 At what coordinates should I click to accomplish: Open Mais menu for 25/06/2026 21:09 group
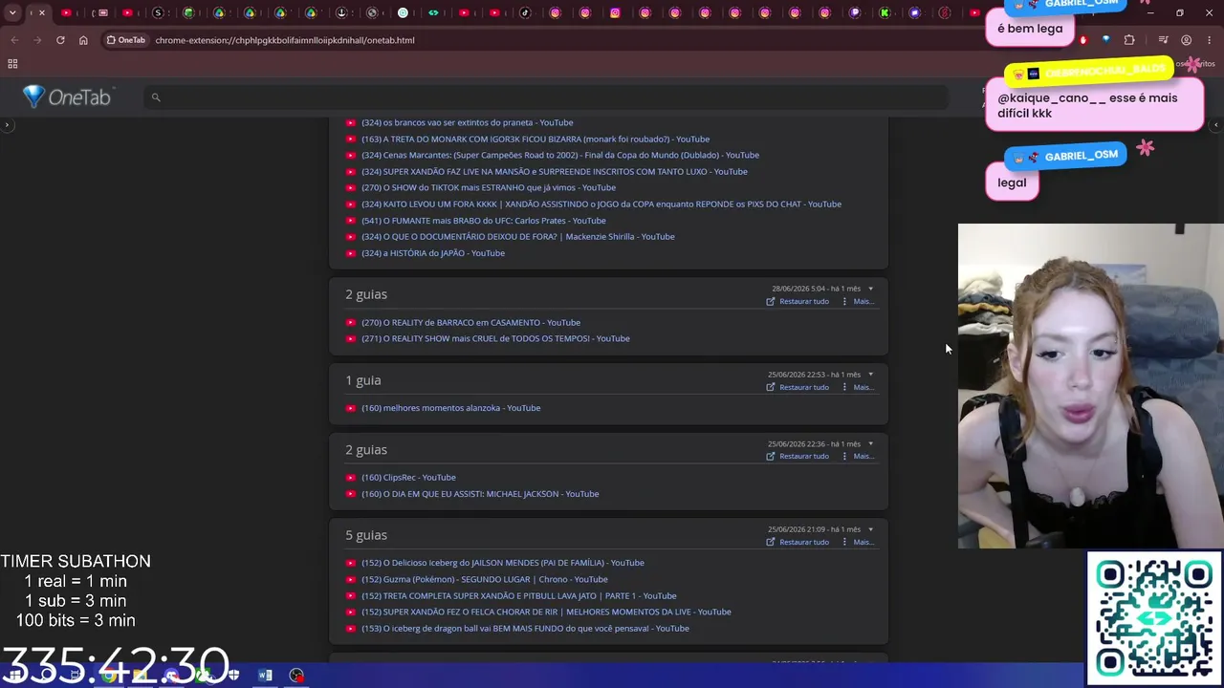tap(863, 542)
